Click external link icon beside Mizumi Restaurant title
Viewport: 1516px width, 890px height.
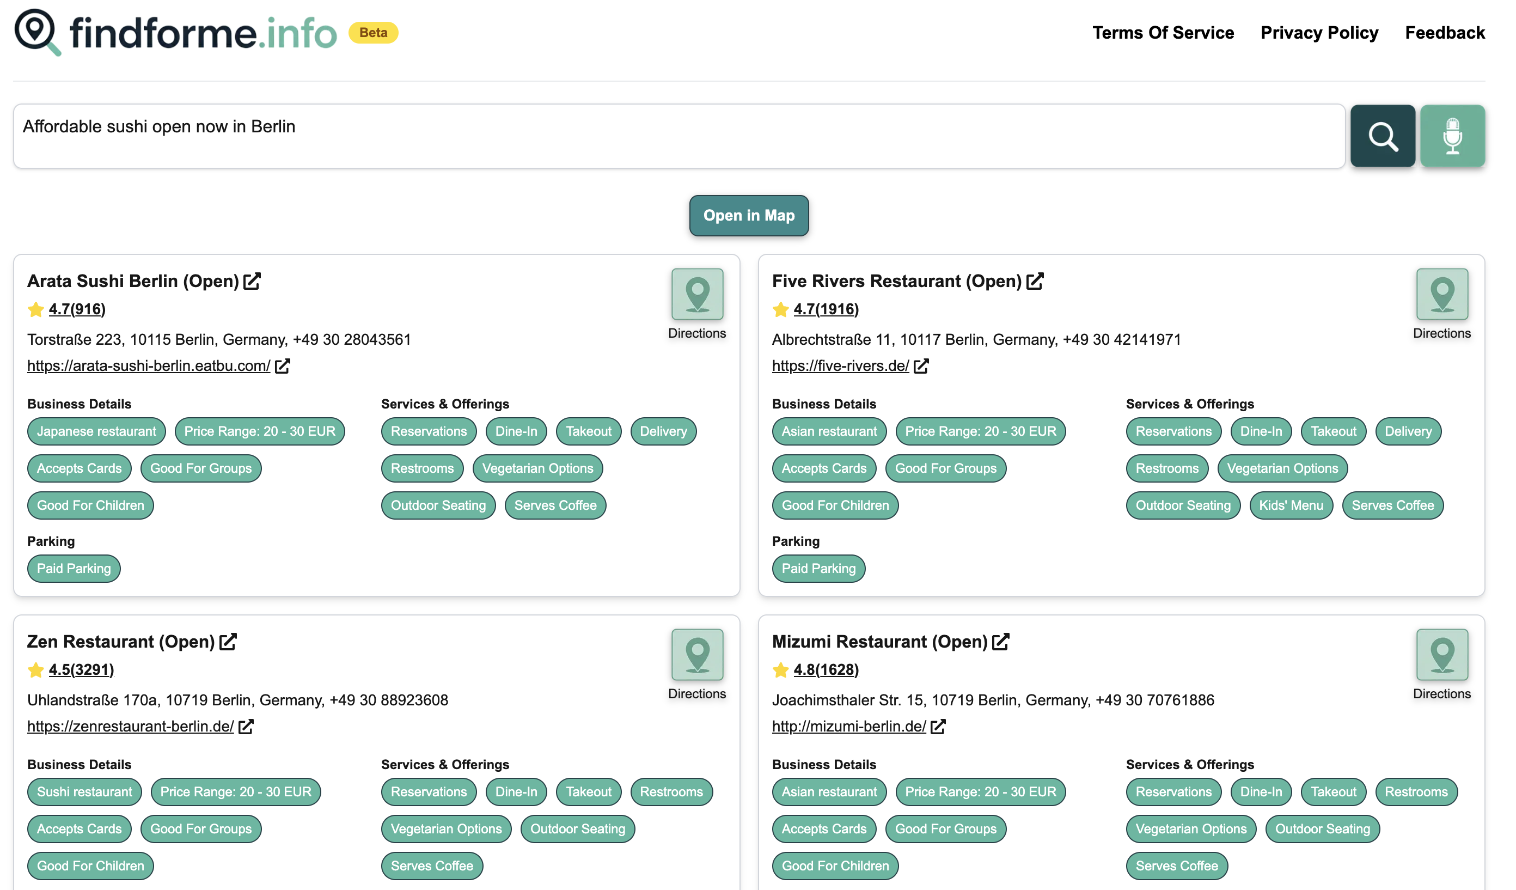point(1000,642)
